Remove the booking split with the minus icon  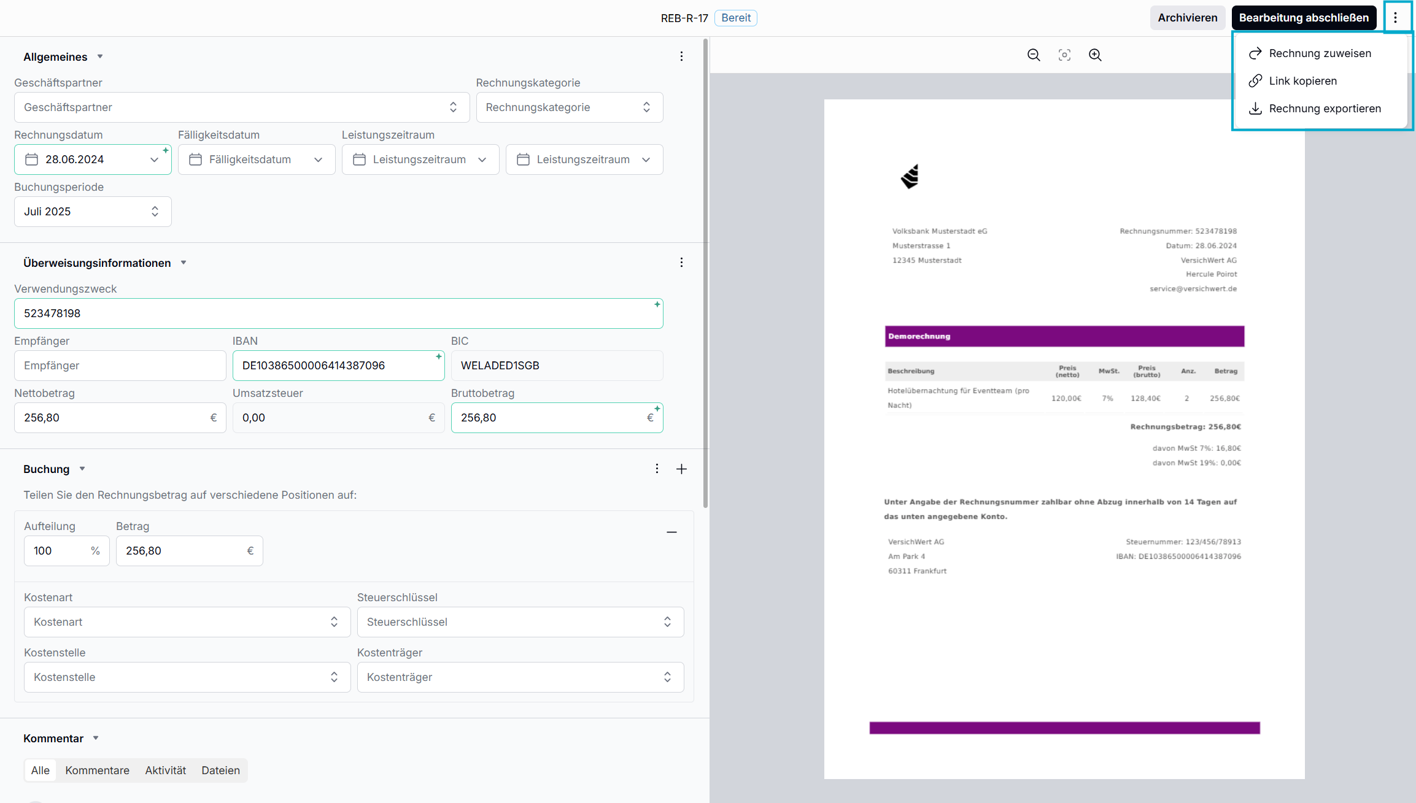[671, 532]
